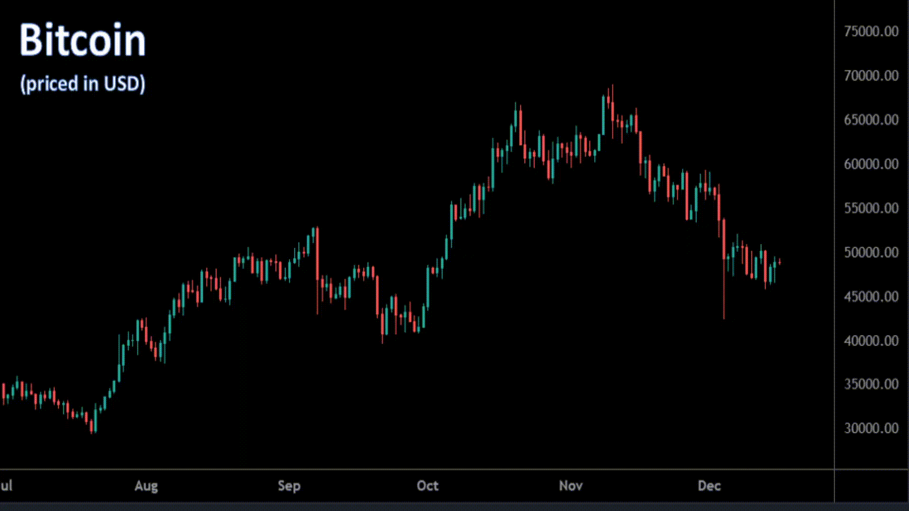
Task: Select the Oct time axis marker
Action: (428, 486)
